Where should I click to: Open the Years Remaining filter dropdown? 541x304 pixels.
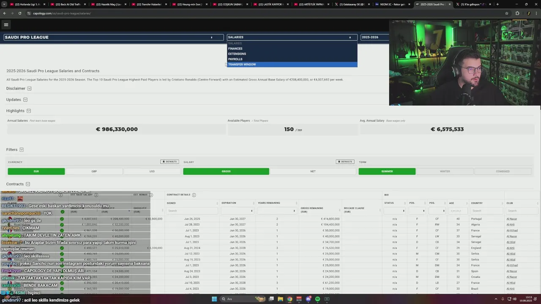[x=277, y=211]
